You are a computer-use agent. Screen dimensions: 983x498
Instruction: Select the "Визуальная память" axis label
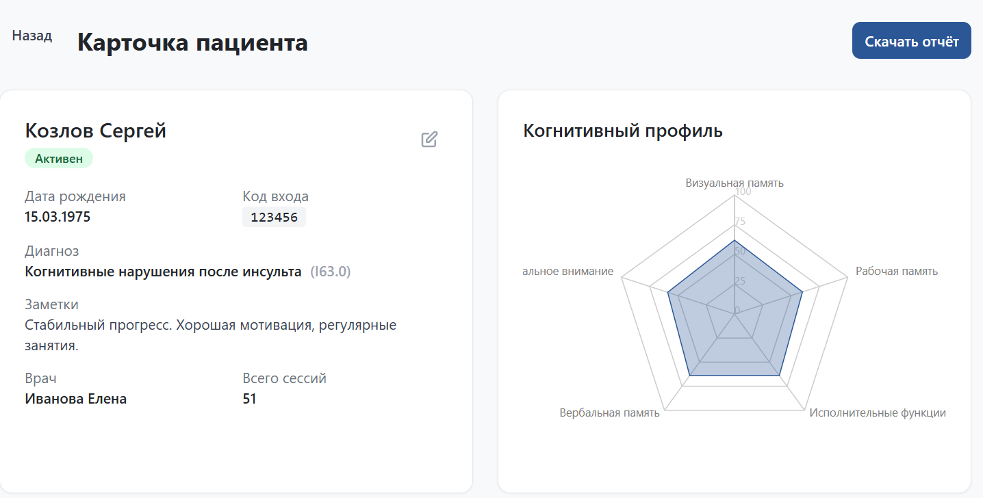click(735, 183)
